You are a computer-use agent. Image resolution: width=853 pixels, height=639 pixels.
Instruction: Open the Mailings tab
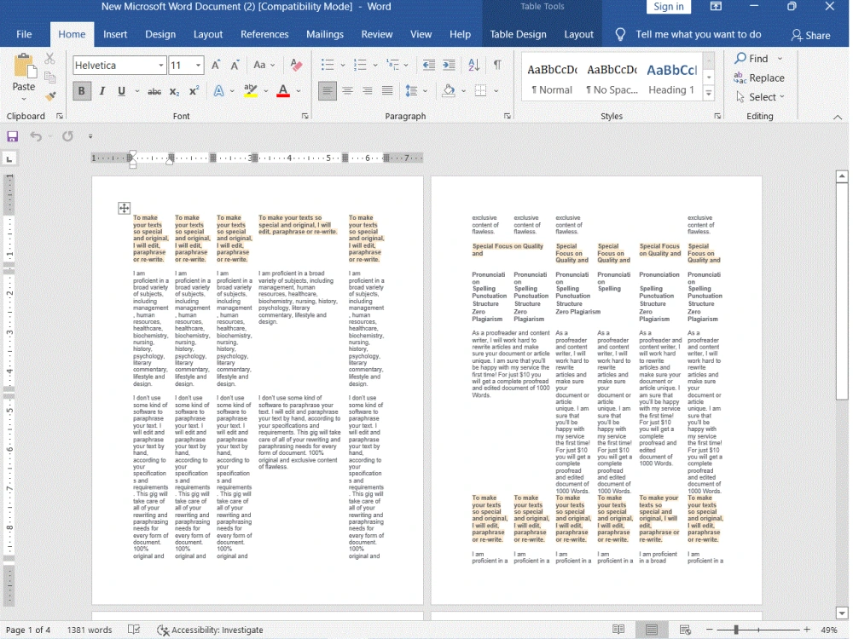(x=325, y=34)
